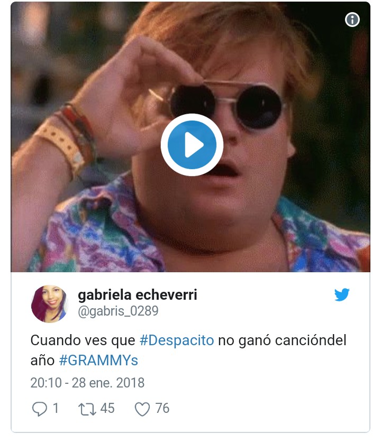Viewport: 381px width, 443px height.
Task: Click the word 'año' in the tweet
Action: click(42, 360)
